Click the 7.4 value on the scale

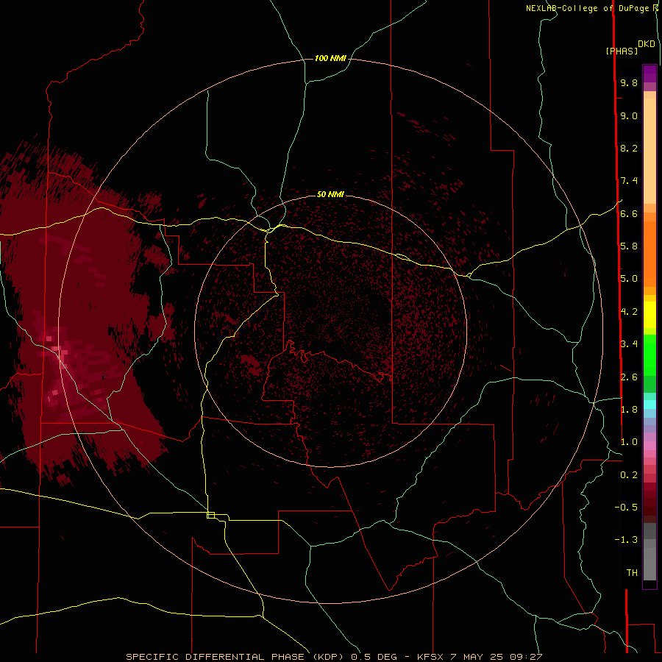629,181
